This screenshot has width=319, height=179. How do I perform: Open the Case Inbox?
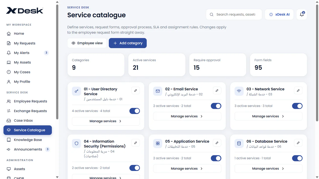coord(28,121)
